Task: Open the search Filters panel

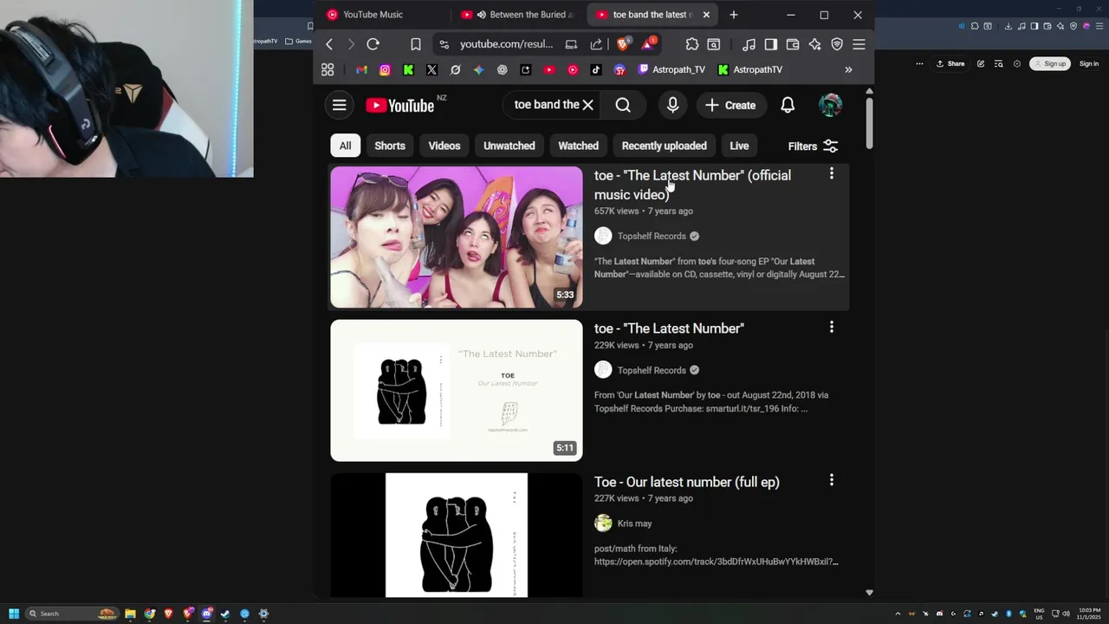Action: click(813, 146)
